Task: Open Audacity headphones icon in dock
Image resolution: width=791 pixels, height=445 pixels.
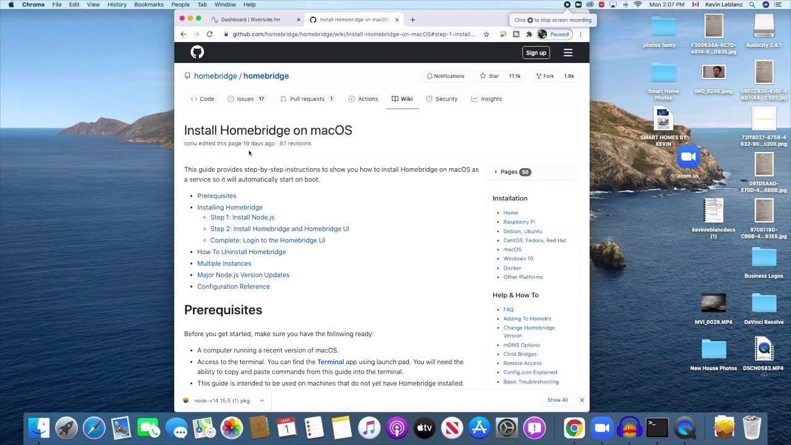Action: coord(629,428)
